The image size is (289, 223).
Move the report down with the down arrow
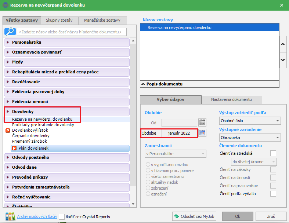point(283,60)
